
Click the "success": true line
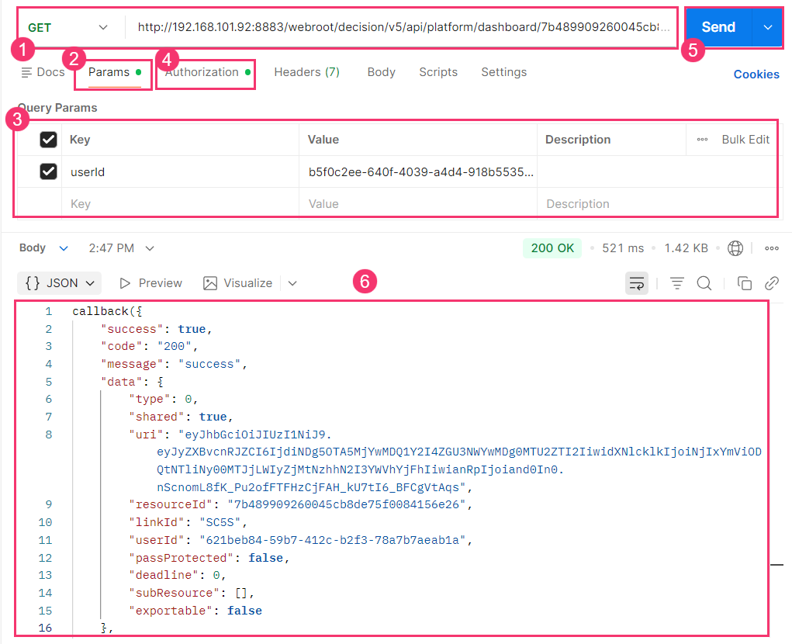[x=156, y=329]
